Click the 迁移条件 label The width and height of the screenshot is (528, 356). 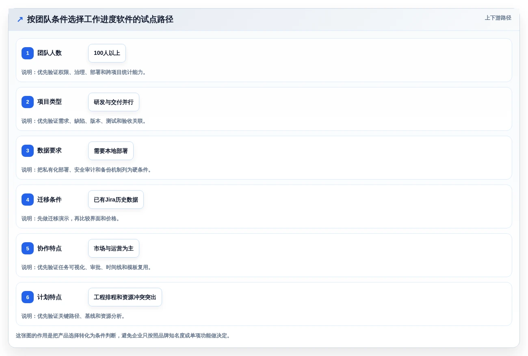point(50,200)
